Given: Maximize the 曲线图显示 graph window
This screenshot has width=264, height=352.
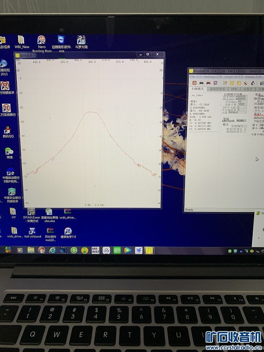Looking at the screenshot, I should (x=148, y=54).
